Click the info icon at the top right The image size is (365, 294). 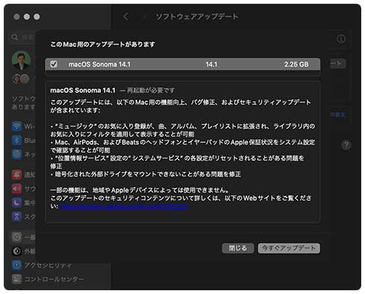(x=341, y=39)
